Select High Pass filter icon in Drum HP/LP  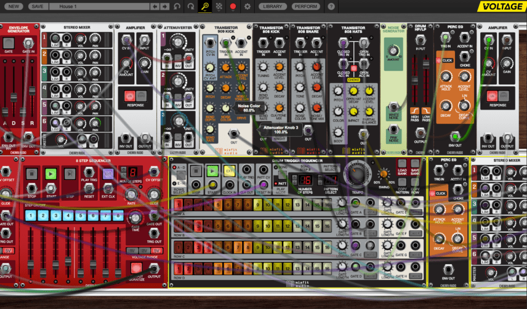click(415, 111)
